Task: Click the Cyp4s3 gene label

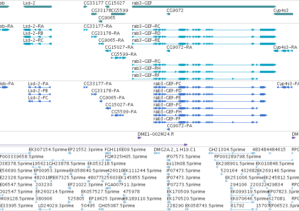Action: tap(281, 10)
